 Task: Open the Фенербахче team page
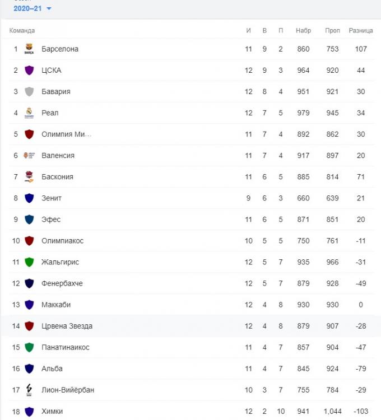click(x=62, y=283)
